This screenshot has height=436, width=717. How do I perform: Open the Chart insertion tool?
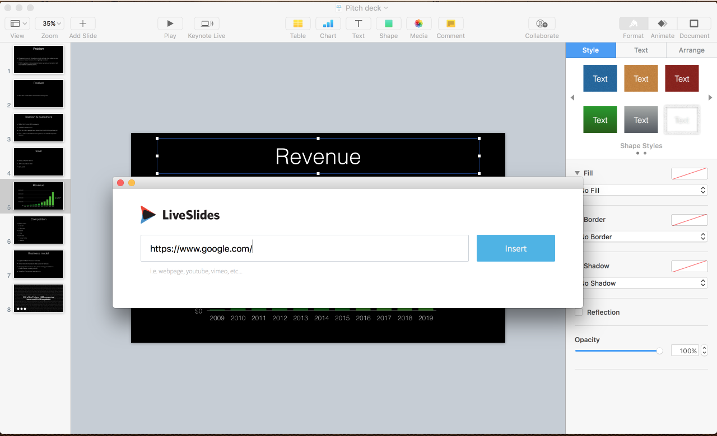coord(328,23)
